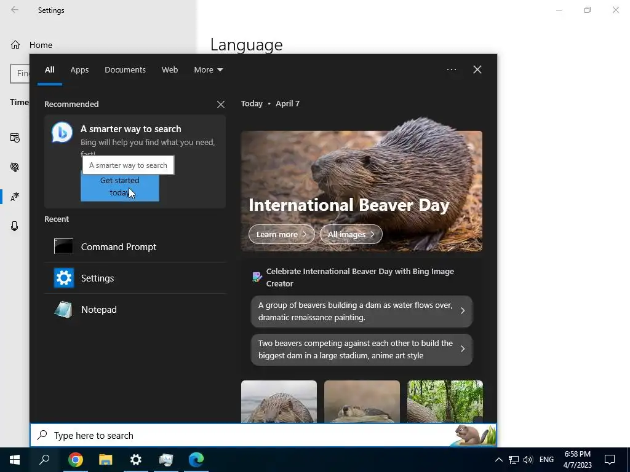The height and width of the screenshot is (472, 630).
Task: Launch Google Chrome from taskbar
Action: (75, 460)
